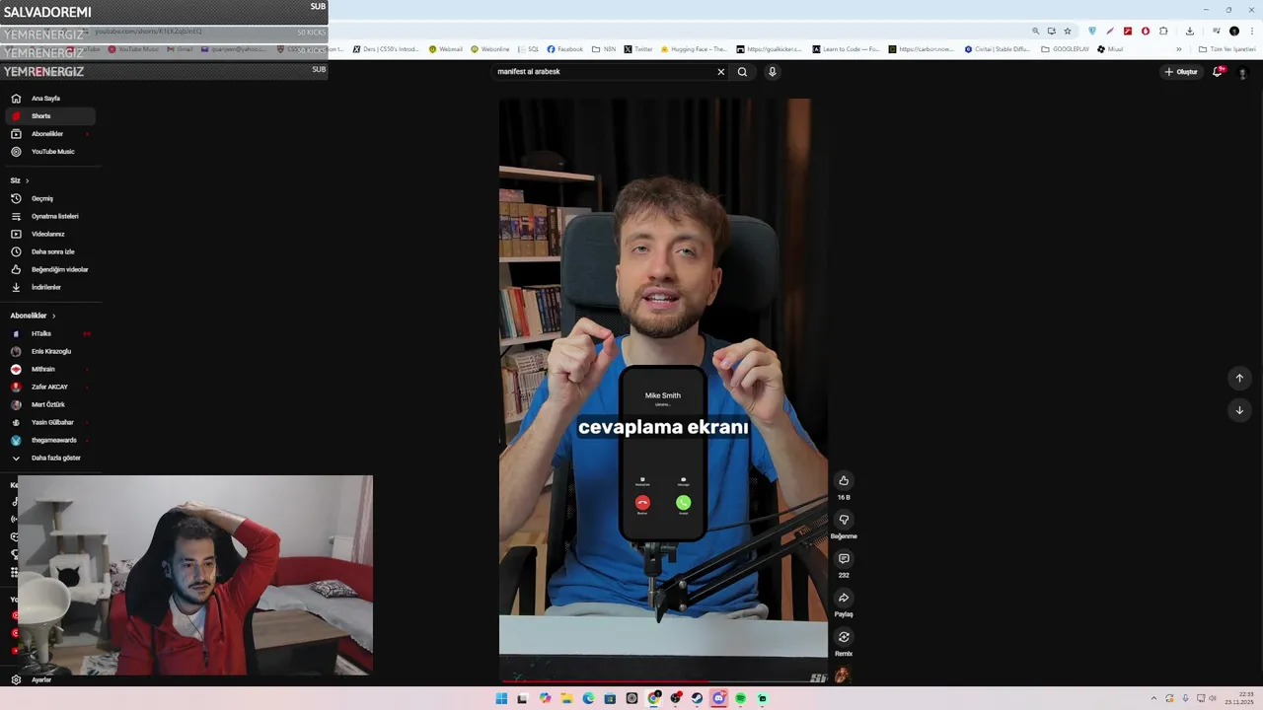
Task: Open Facebook bookmark
Action: [x=565, y=49]
